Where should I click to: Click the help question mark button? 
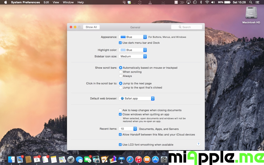click(199, 144)
